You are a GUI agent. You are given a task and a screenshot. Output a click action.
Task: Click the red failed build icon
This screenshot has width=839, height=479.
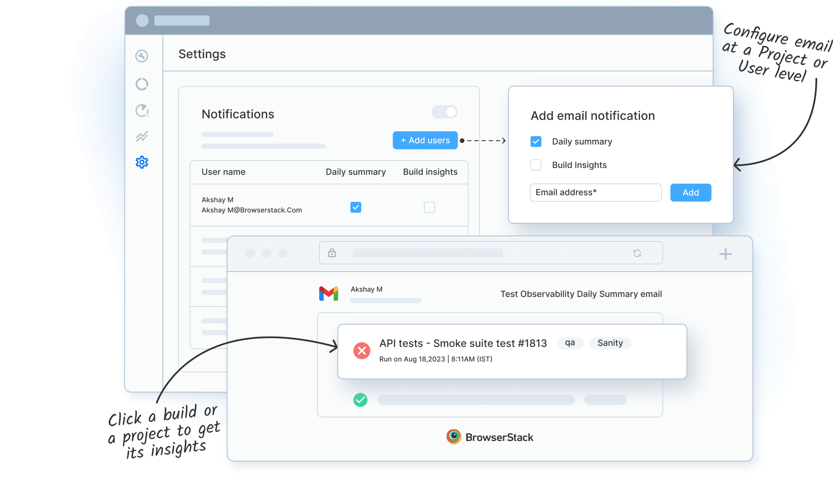(x=362, y=351)
